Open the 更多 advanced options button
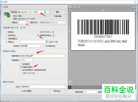This screenshot has height=102, width=138. [x=58, y=91]
